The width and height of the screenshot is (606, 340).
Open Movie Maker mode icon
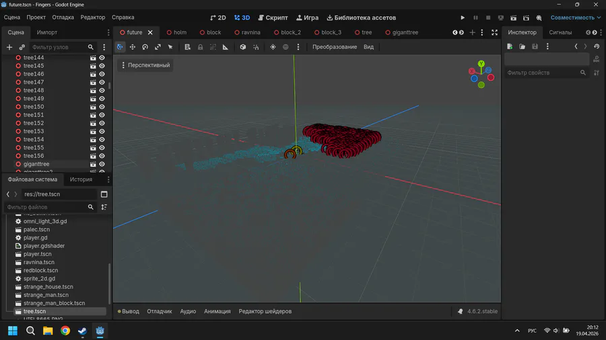click(539, 17)
